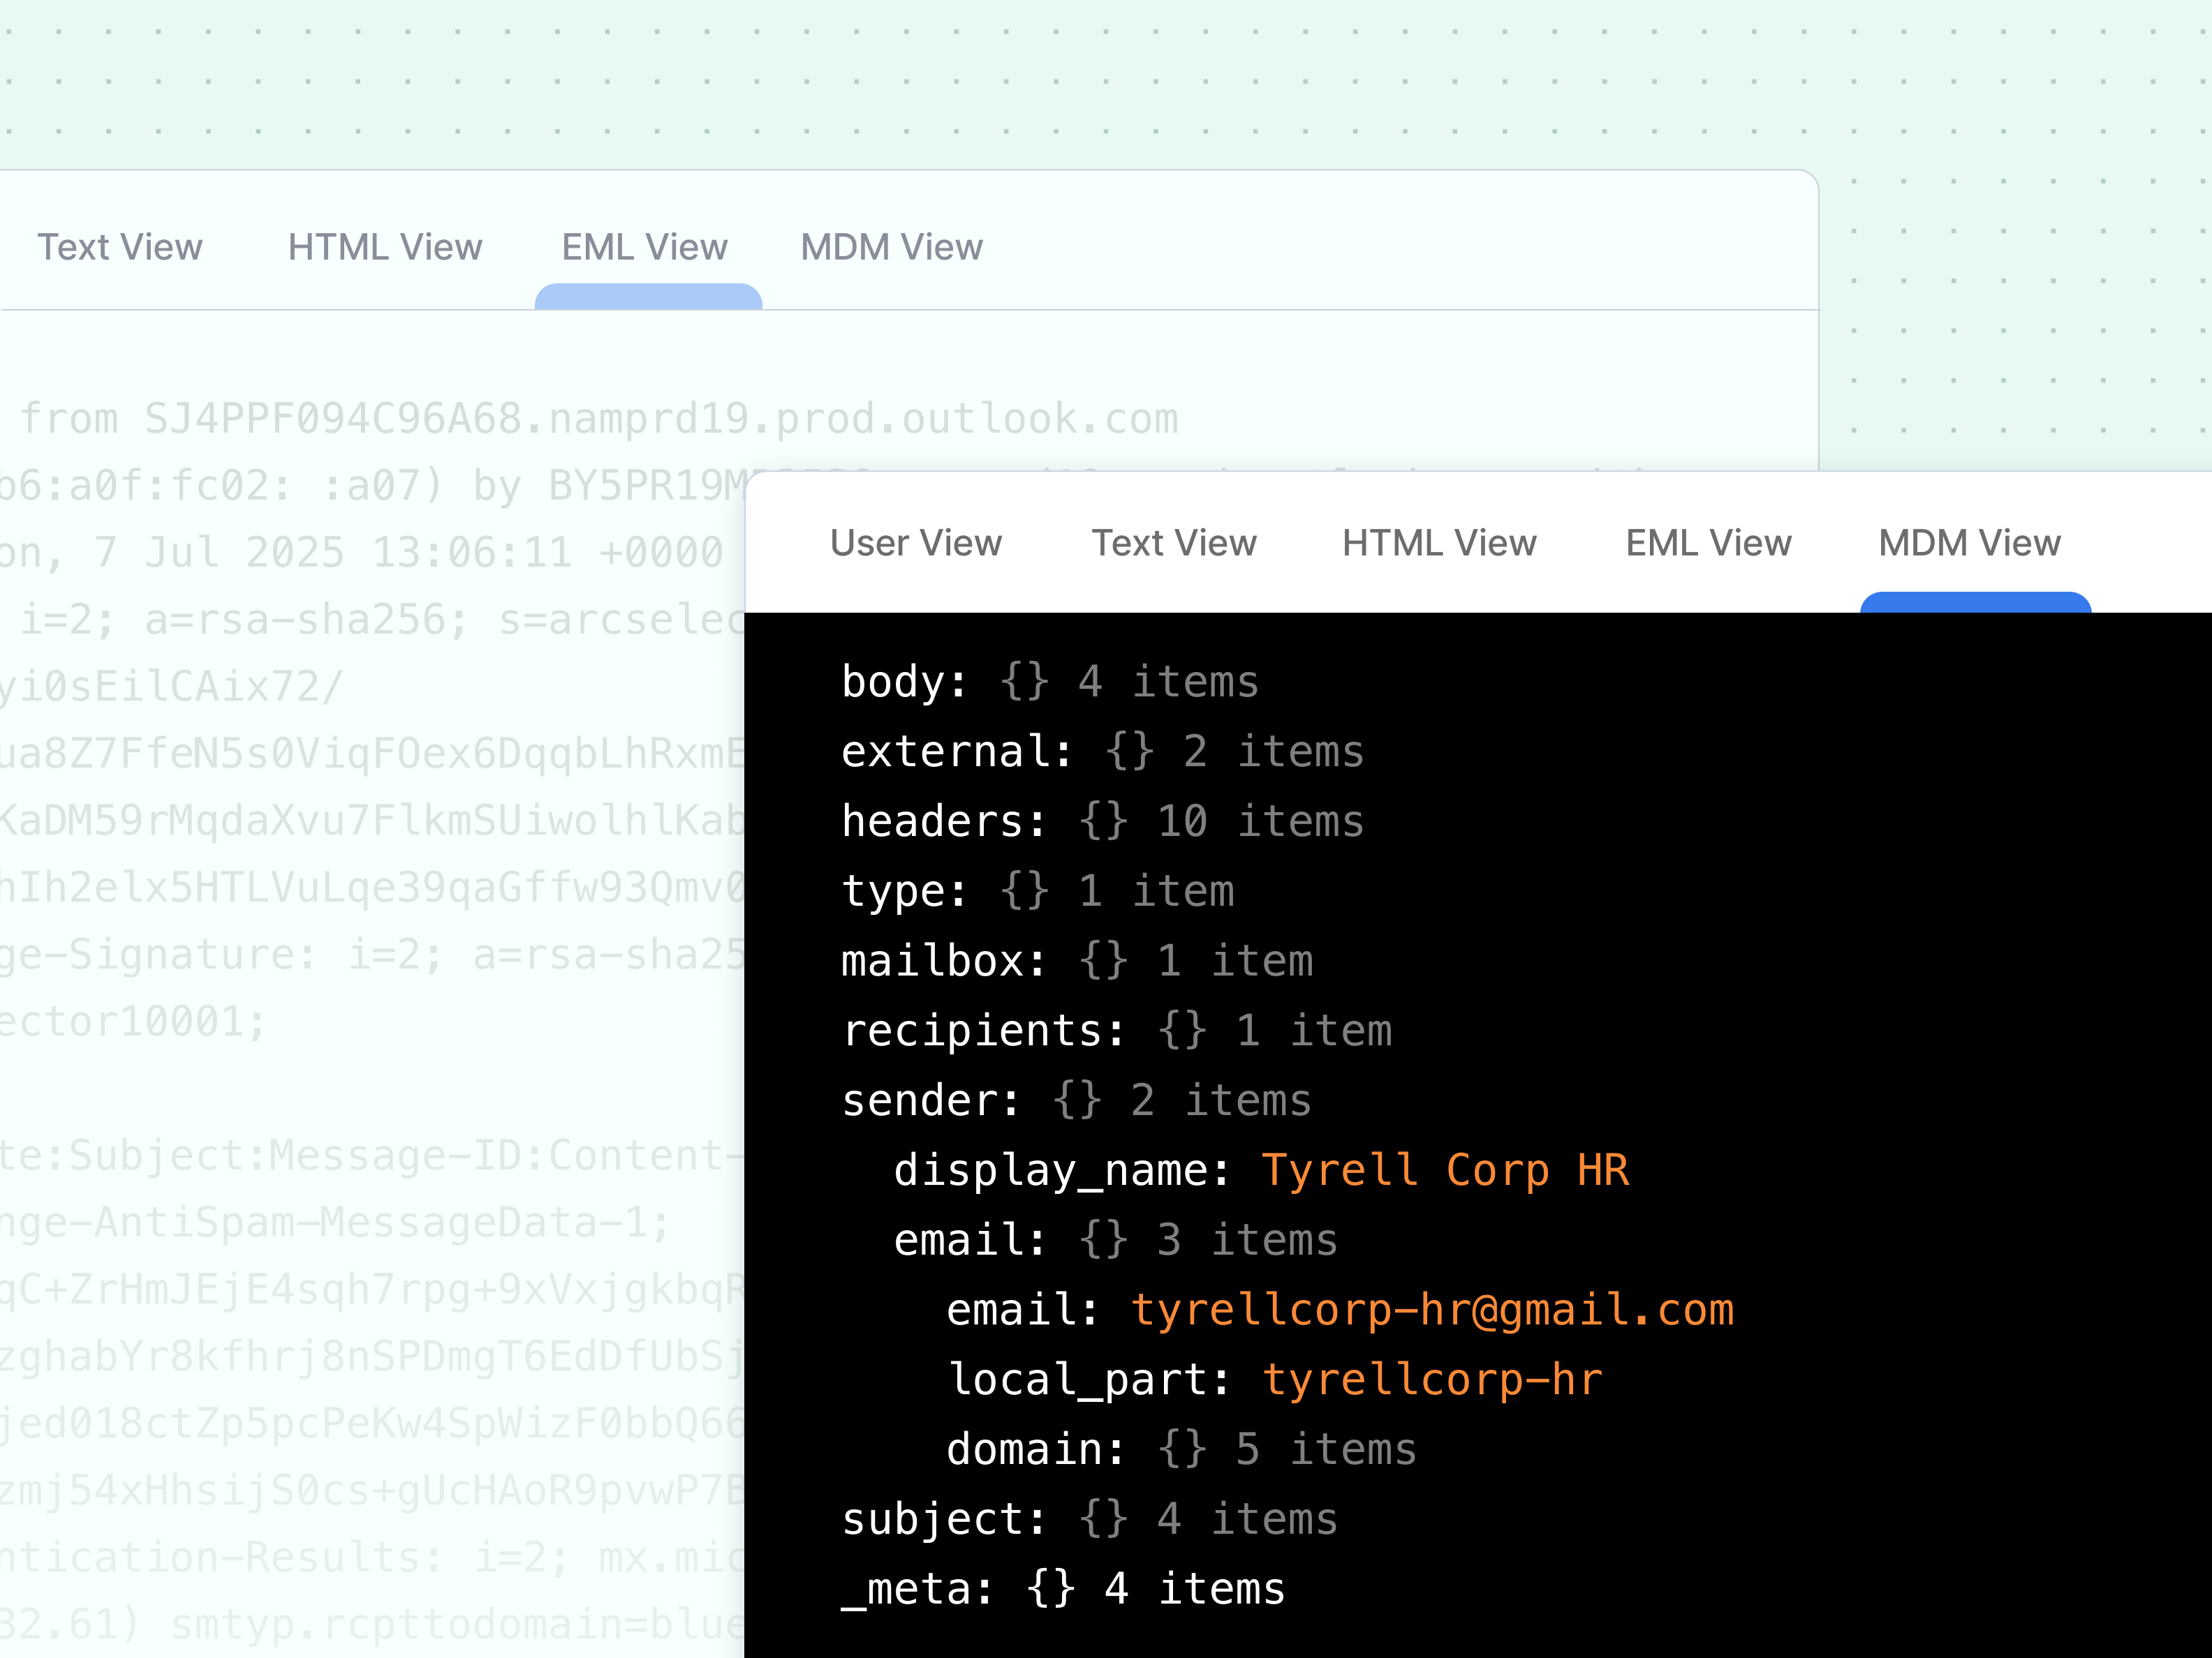The width and height of the screenshot is (2212, 1658).
Task: Expand the type node
Action: click(x=903, y=892)
